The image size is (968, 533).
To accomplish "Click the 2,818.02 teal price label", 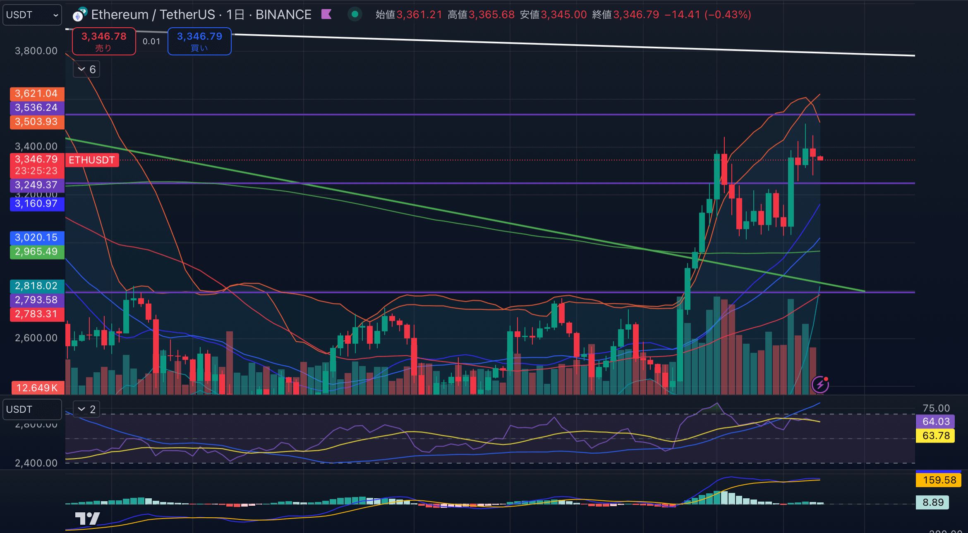I will click(x=37, y=286).
